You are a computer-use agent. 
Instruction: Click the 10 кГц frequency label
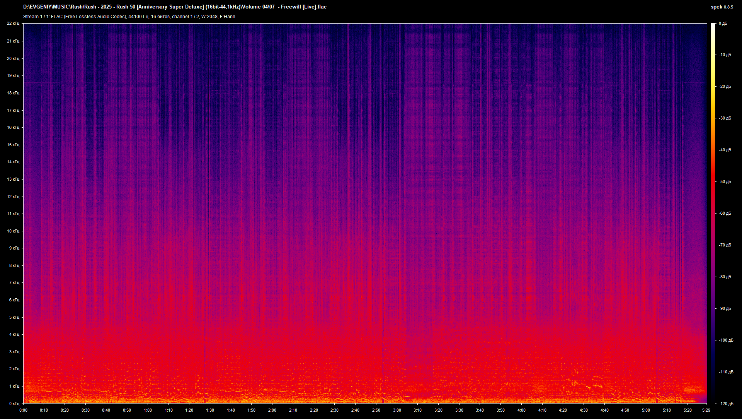(13, 231)
